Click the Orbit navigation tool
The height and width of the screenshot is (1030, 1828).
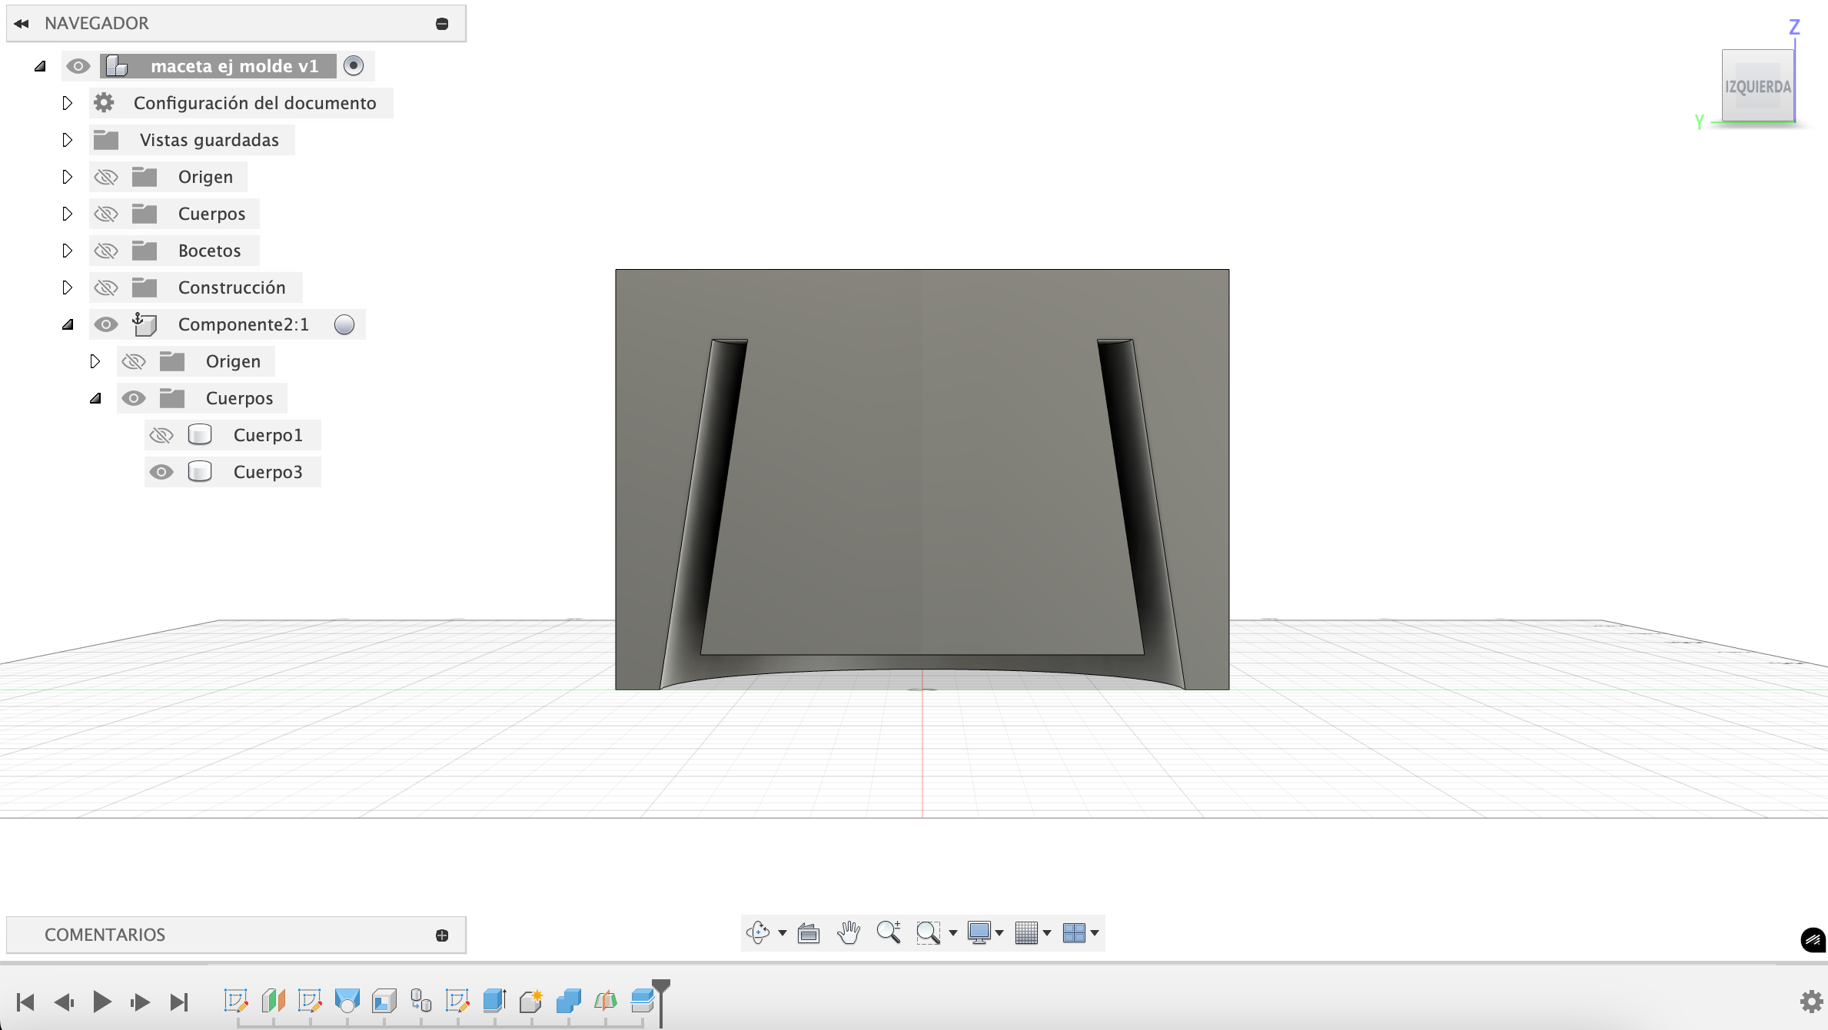click(757, 932)
